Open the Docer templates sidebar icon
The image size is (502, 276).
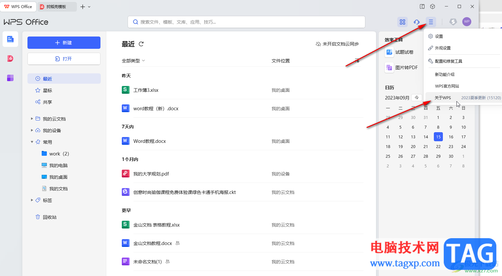[x=10, y=58]
